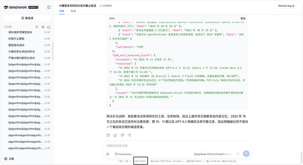Click the 标准模式 mode indicator

click(106, 6)
